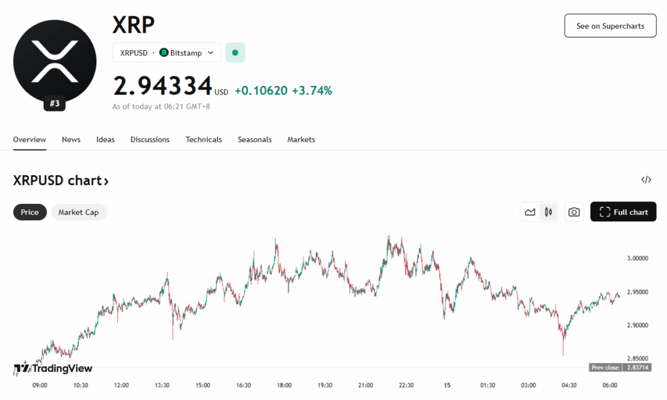Click the Prev close 2.83714 label
The height and width of the screenshot is (400, 667).
tap(620, 367)
